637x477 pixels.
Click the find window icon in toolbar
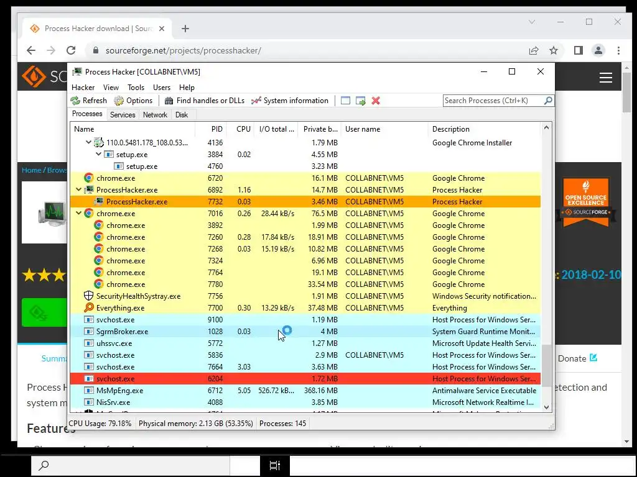click(345, 101)
